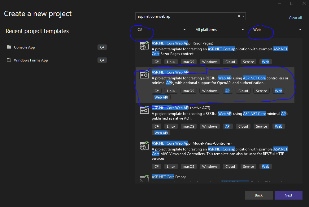Select the ASP.NET Core Web API (native AOT) title
The width and height of the screenshot is (309, 207).
pos(181,108)
